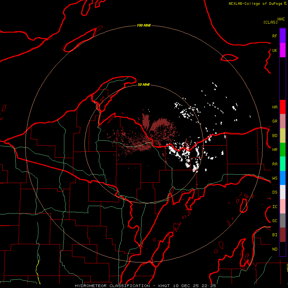Viewport: 288px width, 288px height.
Task: Click the "HR" legend label
Action: click(275, 150)
